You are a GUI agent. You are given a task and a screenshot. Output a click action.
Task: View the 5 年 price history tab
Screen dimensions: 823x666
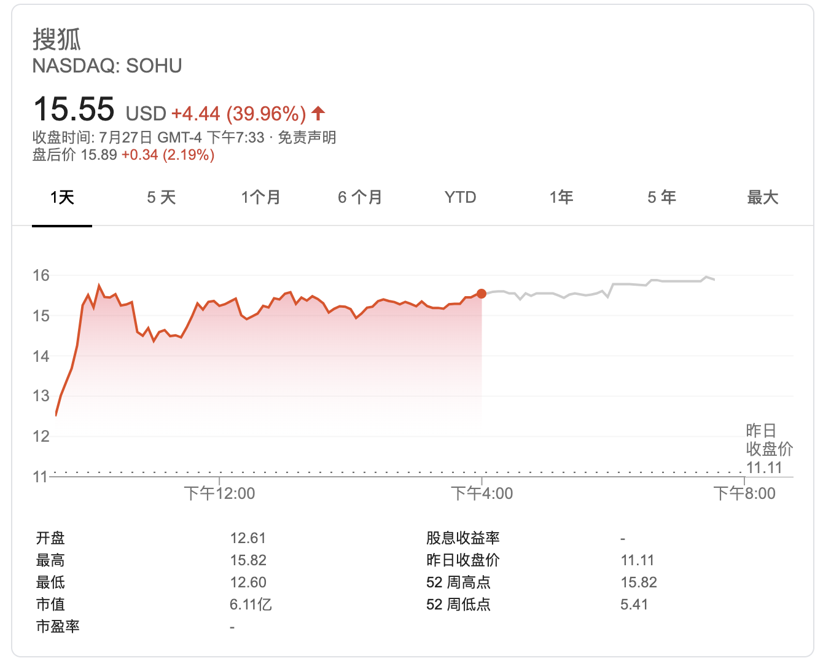[662, 197]
